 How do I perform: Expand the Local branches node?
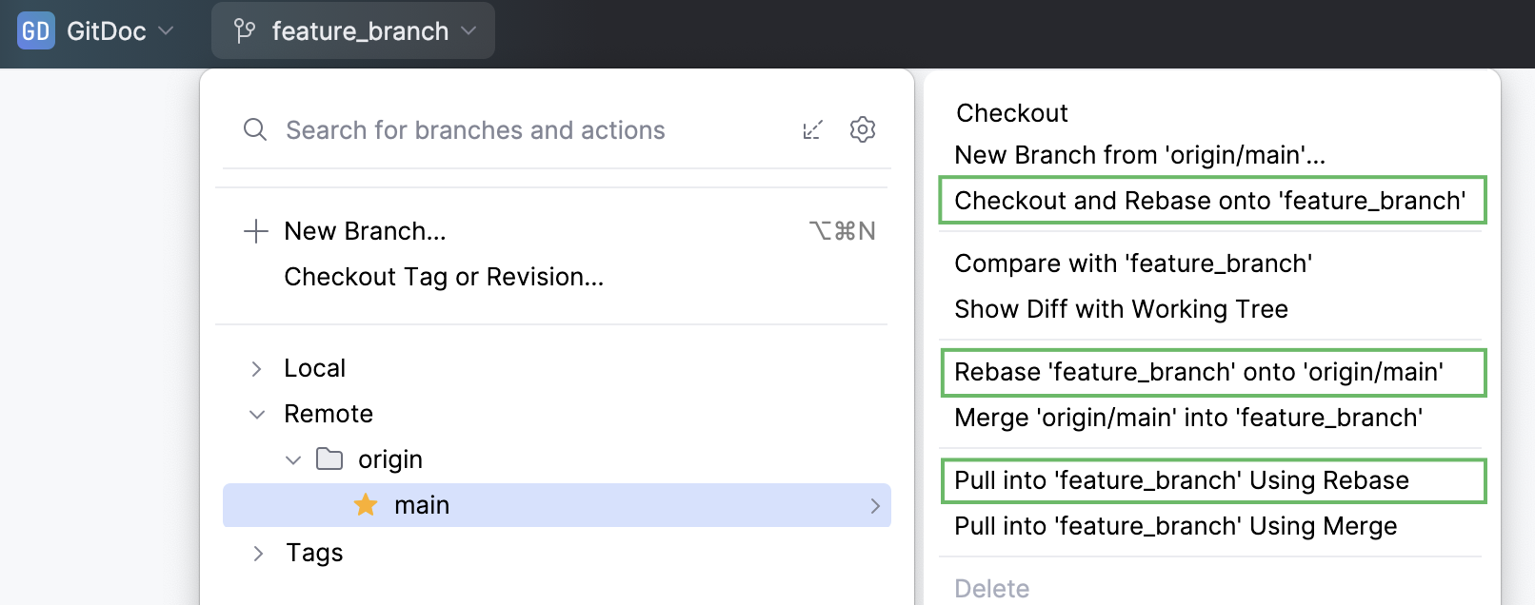pyautogui.click(x=256, y=369)
